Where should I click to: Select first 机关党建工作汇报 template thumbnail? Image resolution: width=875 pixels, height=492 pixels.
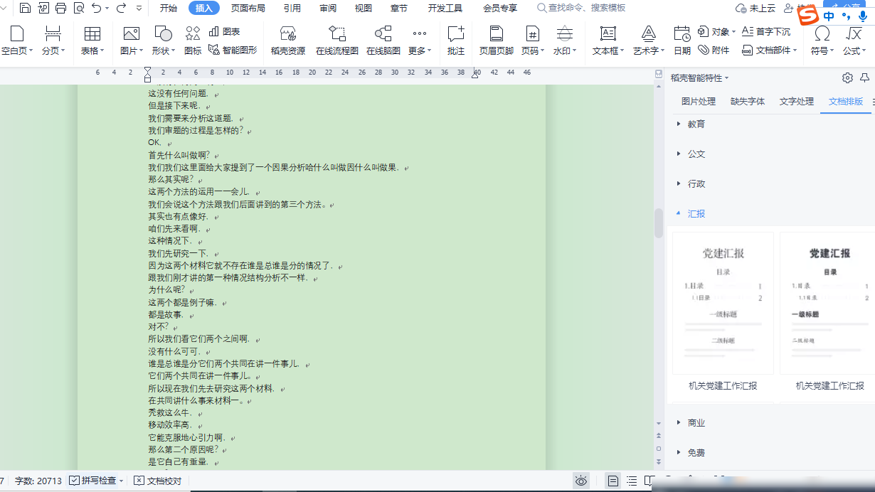[x=723, y=303]
